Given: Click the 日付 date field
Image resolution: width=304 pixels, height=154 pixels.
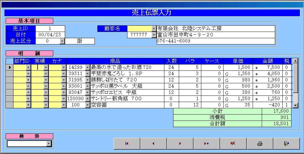Looking at the screenshot, I should (x=50, y=35).
